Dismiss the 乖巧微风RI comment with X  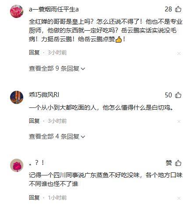179,121
